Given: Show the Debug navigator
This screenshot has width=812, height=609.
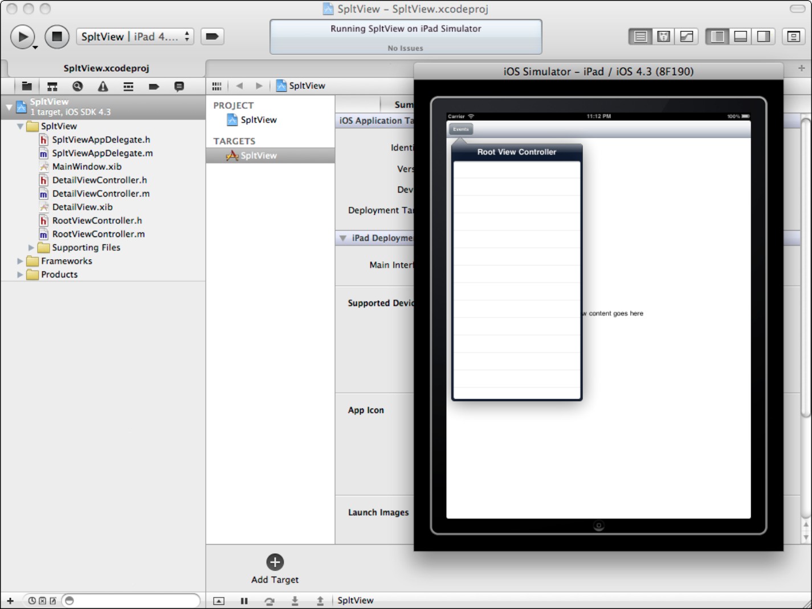Looking at the screenshot, I should click(x=128, y=87).
